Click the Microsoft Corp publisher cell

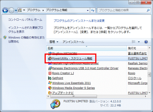point(138,83)
